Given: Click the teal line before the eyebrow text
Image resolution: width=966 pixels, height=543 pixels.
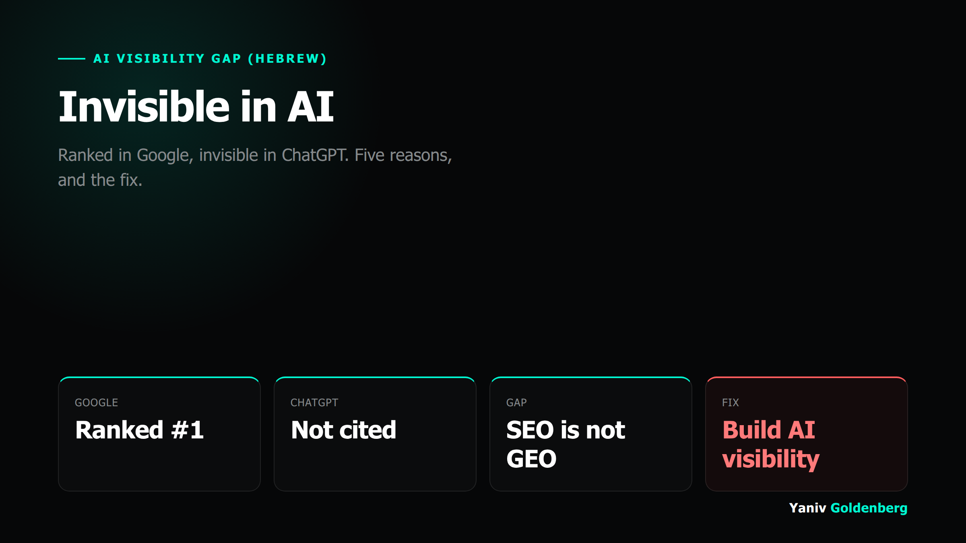Looking at the screenshot, I should coord(72,59).
